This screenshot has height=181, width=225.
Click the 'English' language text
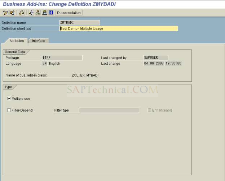click(x=54, y=64)
